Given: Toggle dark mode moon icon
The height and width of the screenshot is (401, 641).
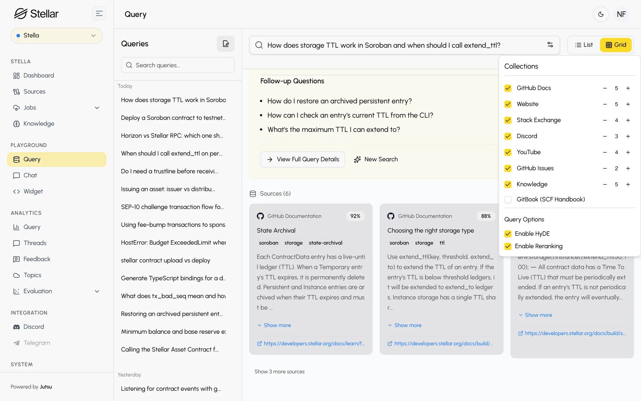Looking at the screenshot, I should 601,14.
